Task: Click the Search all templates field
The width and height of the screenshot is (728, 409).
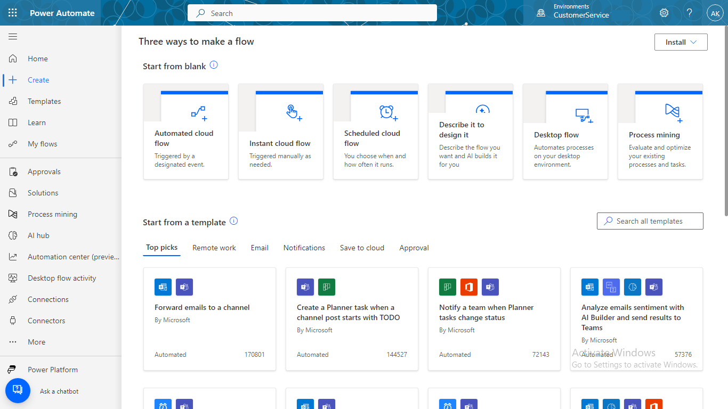Action: coord(650,221)
